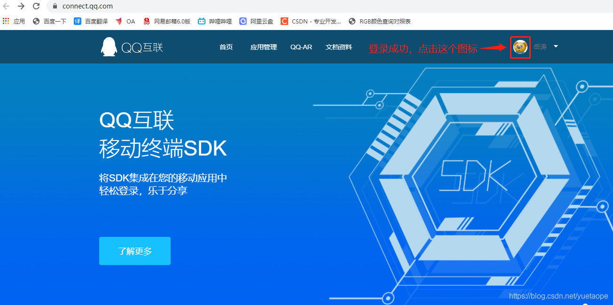Open the CSDN 专业开发 bookmark
The image size is (613, 305).
(310, 21)
